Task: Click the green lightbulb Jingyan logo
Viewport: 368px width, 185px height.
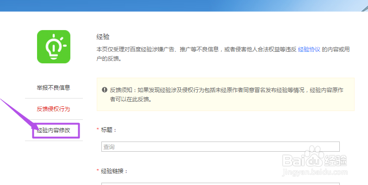Action: click(53, 47)
